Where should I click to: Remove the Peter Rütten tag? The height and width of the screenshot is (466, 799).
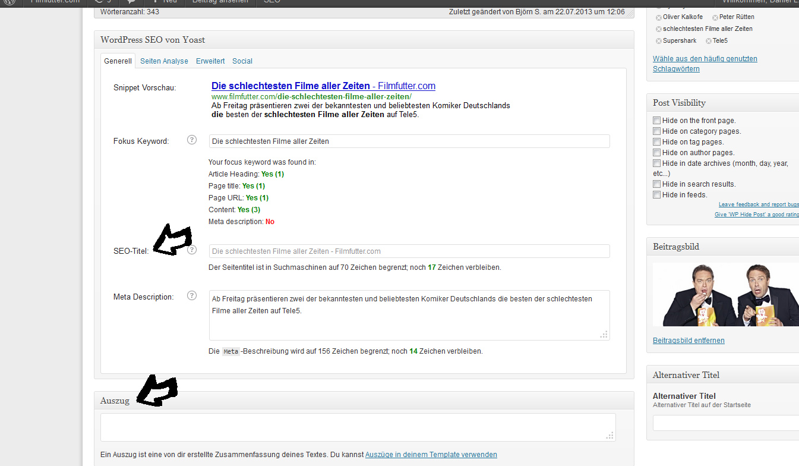coord(715,17)
